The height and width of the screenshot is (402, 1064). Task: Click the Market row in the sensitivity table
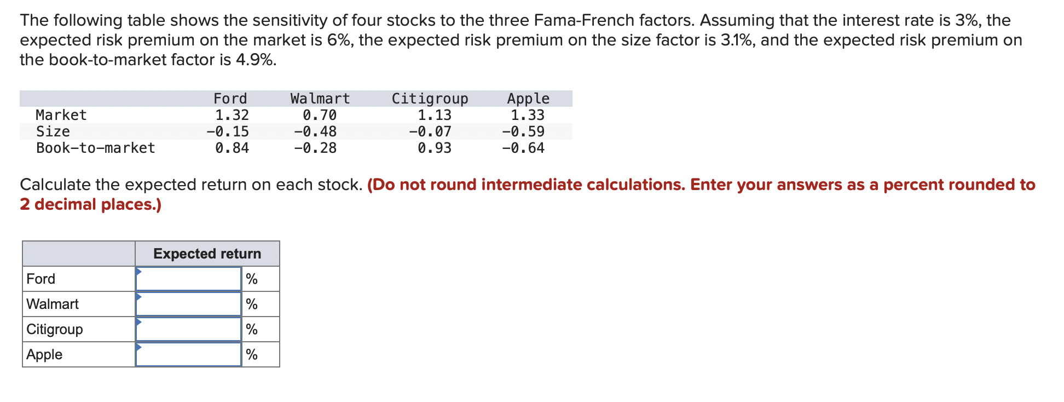[61, 115]
